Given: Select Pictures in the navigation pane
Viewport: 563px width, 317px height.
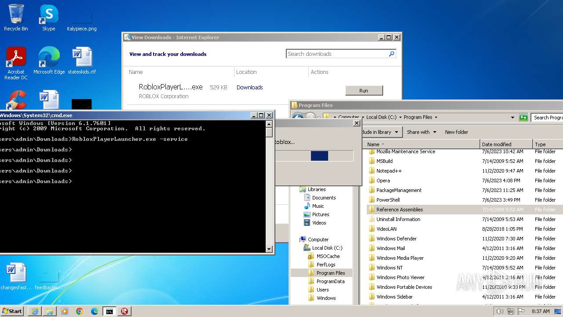Looking at the screenshot, I should click(x=320, y=214).
